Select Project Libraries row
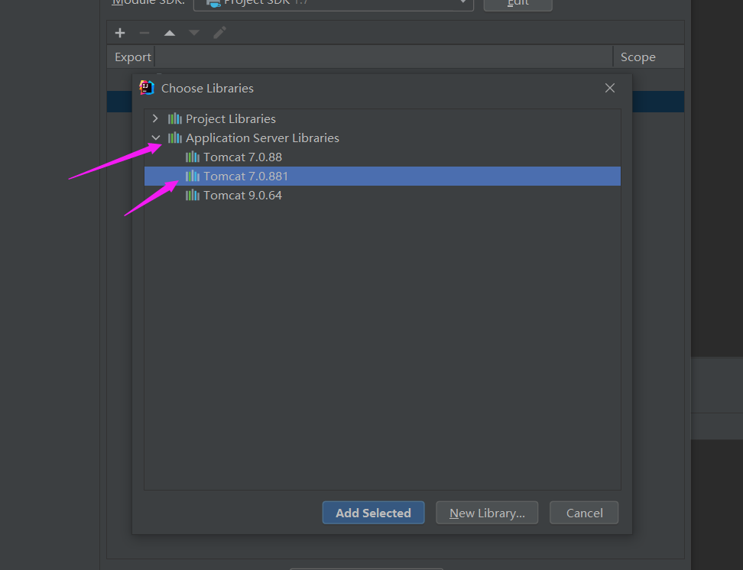The width and height of the screenshot is (743, 570). click(382, 118)
